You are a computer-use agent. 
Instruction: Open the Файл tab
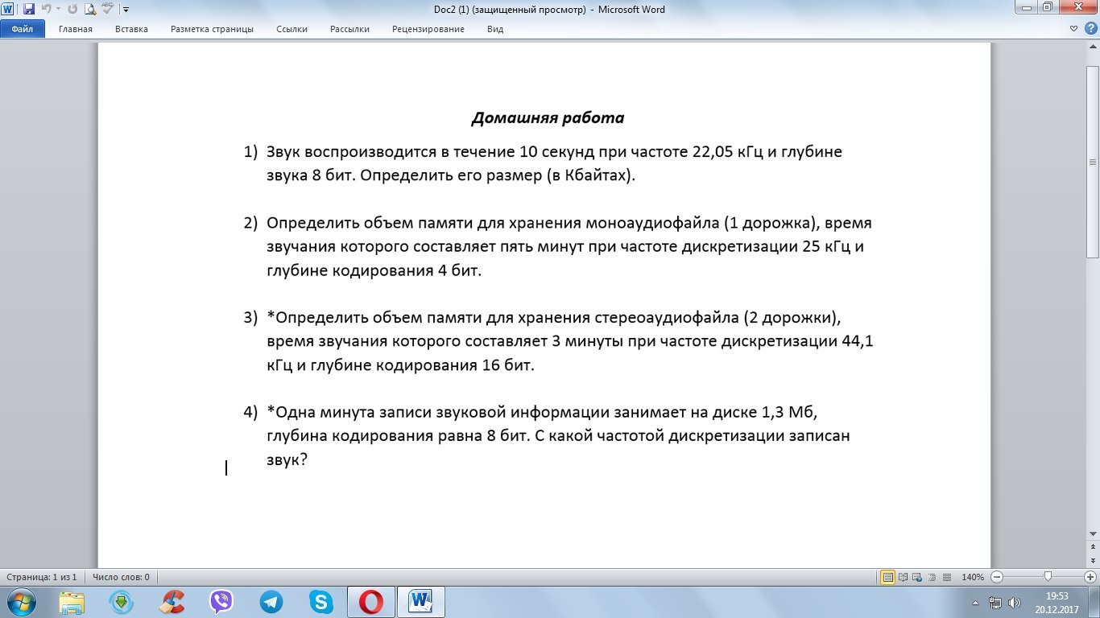click(23, 29)
